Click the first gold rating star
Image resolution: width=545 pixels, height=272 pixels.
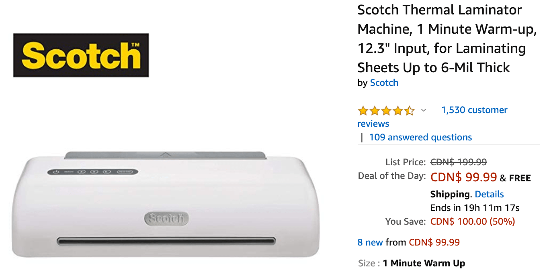(363, 110)
